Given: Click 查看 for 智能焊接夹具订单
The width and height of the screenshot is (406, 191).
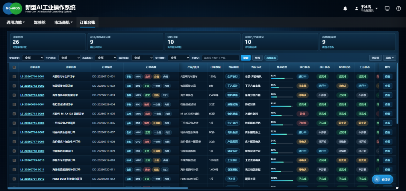Looking at the screenshot, I should 387,86.
